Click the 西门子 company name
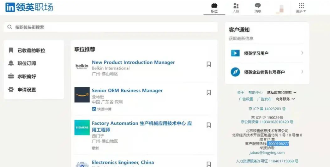Screen dimensions: 330x167 [98, 136]
